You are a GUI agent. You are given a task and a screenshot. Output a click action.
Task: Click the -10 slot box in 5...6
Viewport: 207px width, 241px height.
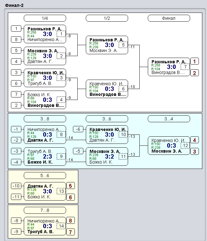coord(16,186)
